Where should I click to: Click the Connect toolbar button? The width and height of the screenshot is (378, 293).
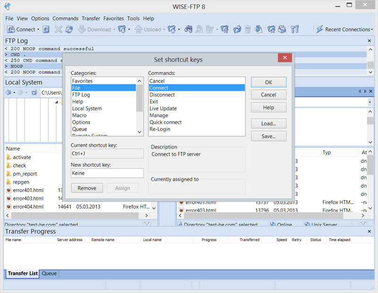[21, 29]
